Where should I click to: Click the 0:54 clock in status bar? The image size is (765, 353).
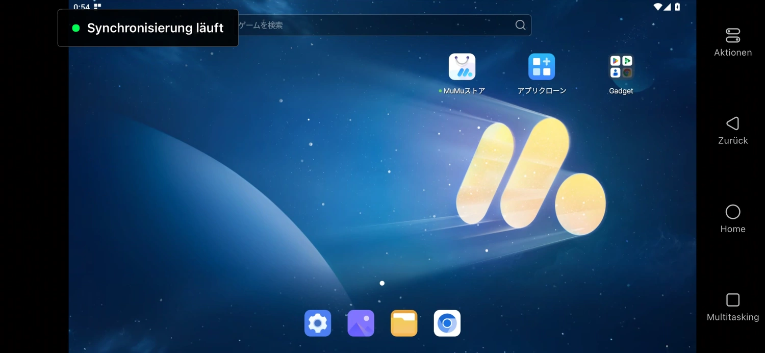[82, 7]
